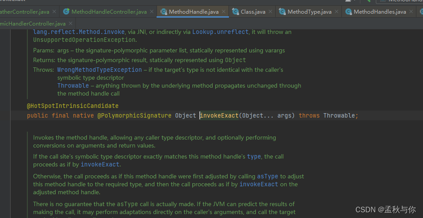Image resolution: width=423 pixels, height=218 pixels.
Task: Switch to MethodHandleController.java tab
Action: click(109, 12)
